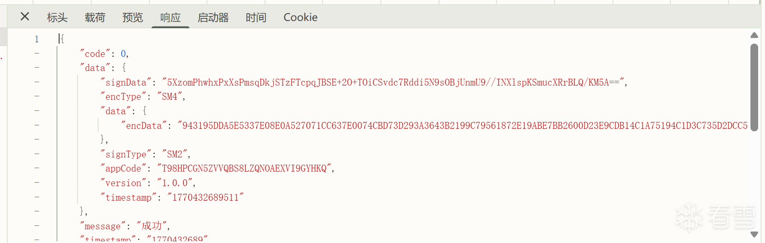Close the request details panel
The image size is (765, 243).
click(x=25, y=17)
